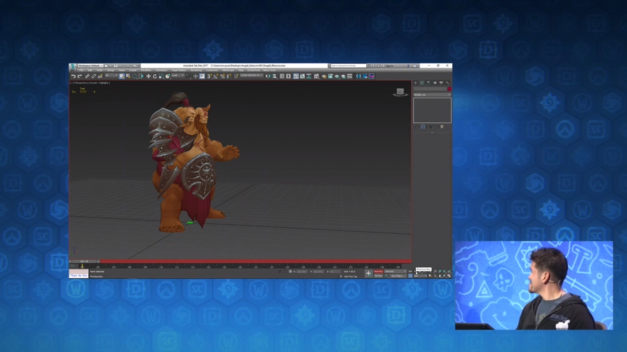
Task: Activate the Select and Move tool
Action: 149,76
